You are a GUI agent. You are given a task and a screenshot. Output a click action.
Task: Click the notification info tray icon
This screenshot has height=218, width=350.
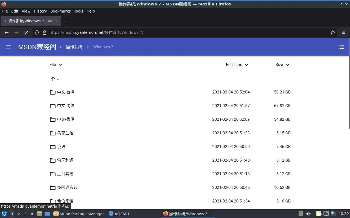333,214
